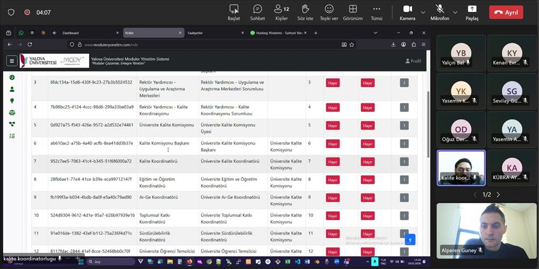Click the hamburger sidebar menu button

click(11, 61)
